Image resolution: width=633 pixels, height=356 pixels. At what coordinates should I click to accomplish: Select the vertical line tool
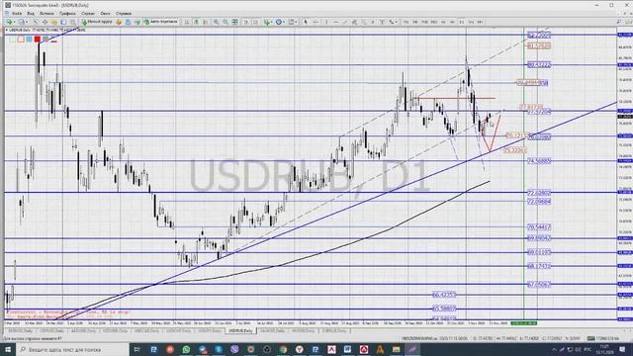(326, 22)
